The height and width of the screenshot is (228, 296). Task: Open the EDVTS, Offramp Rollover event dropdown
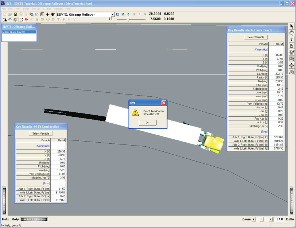coord(113,15)
